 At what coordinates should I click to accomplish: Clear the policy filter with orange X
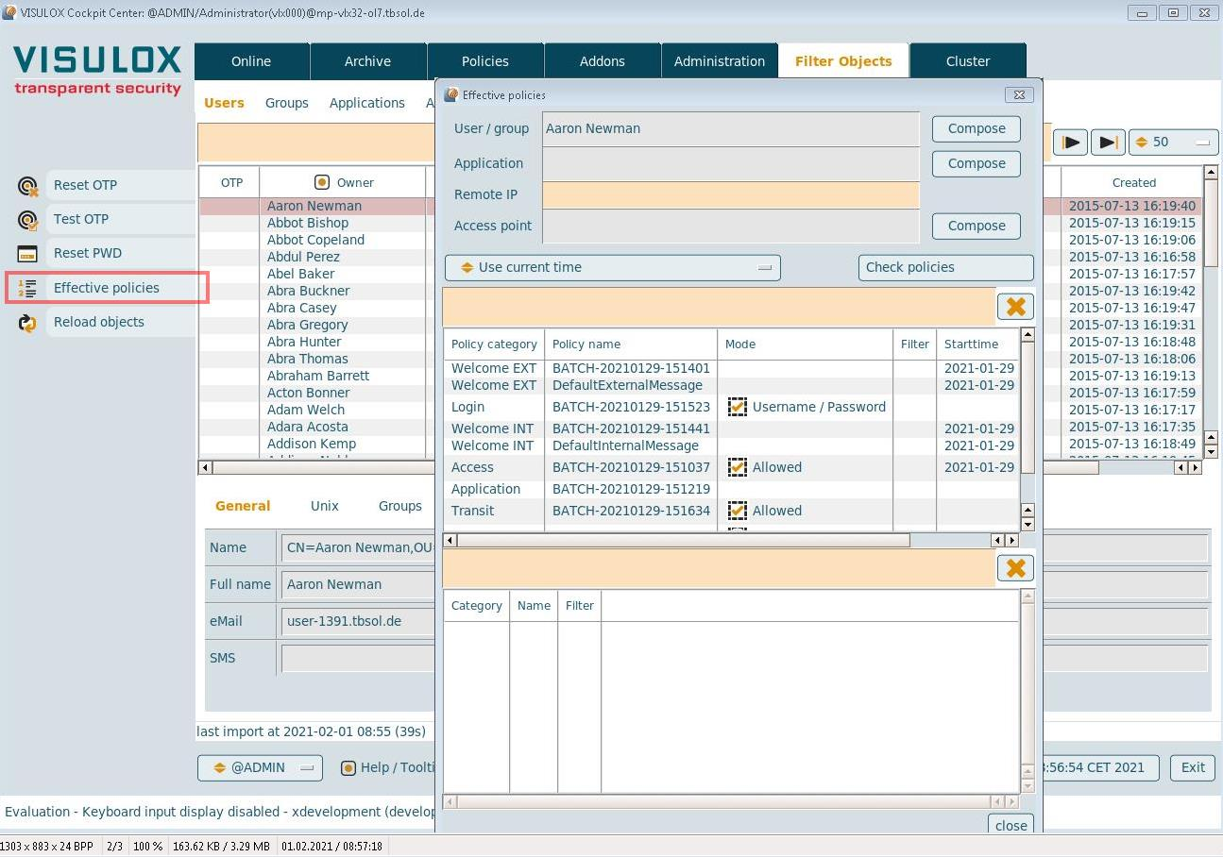[1015, 307]
